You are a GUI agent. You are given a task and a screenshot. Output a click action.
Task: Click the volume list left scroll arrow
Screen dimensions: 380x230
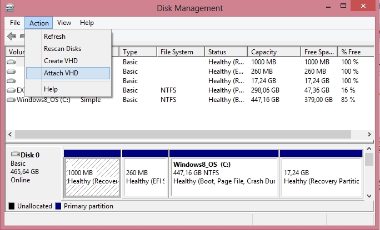[x=10, y=134]
